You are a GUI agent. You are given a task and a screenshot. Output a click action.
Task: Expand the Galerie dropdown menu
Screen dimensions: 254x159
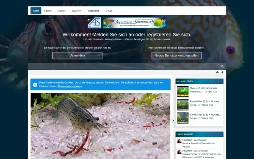77,11
